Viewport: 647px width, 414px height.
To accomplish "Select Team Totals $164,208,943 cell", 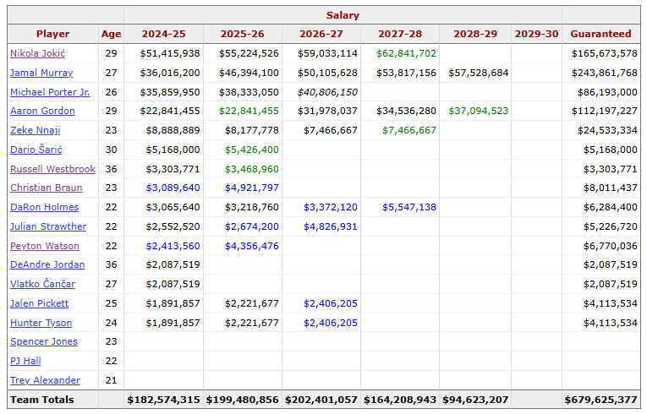I will click(x=400, y=400).
